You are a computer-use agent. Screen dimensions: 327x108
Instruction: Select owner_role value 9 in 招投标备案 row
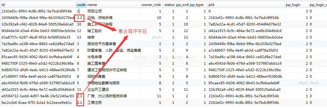[152, 77]
